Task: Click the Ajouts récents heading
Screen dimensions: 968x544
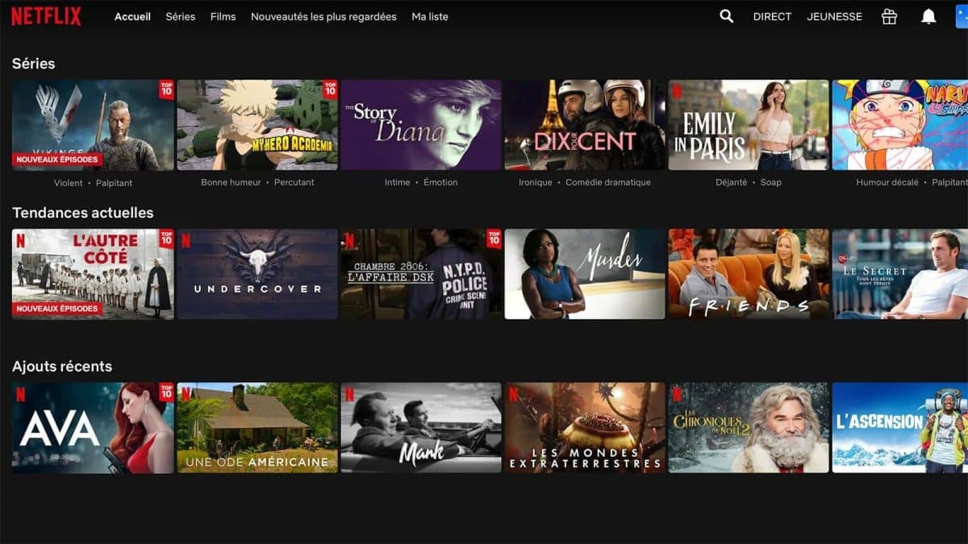Action: coord(62,367)
